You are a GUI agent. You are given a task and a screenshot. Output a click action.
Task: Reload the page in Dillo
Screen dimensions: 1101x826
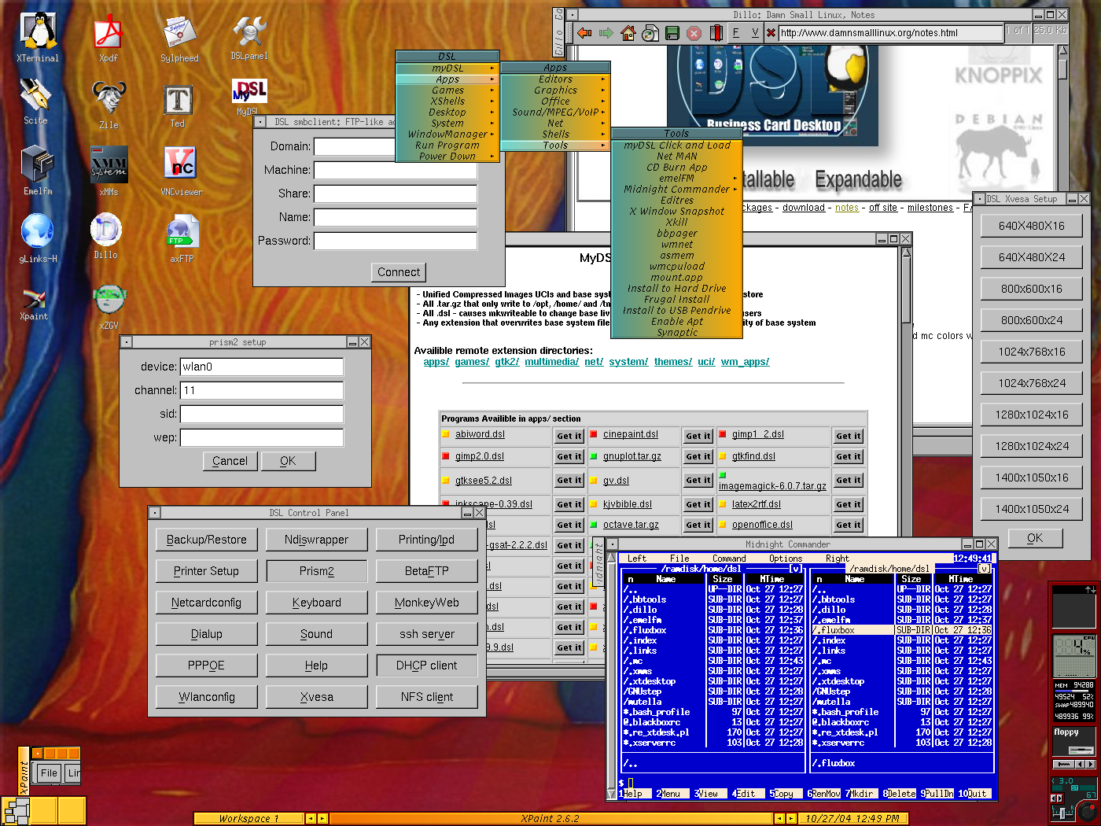click(x=650, y=33)
